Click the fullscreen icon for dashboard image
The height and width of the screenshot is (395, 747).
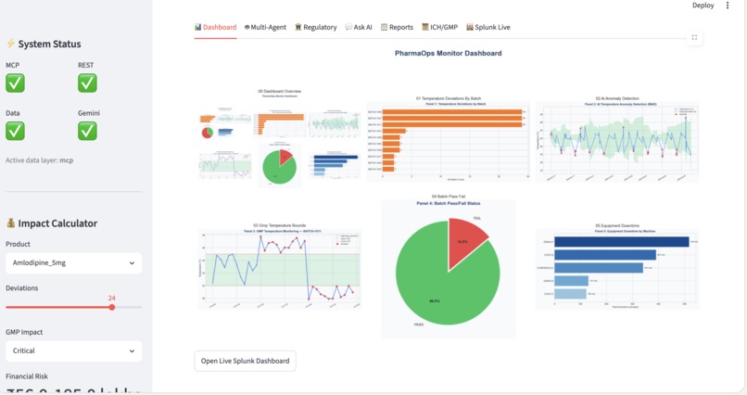(694, 37)
